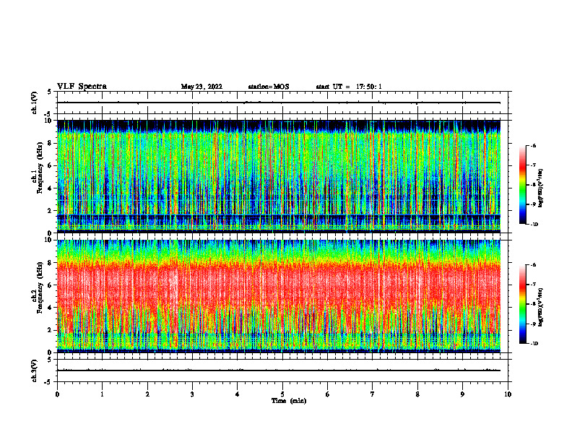Click the time axis tick label '10'
The width and height of the screenshot is (572, 442).
tap(508, 394)
